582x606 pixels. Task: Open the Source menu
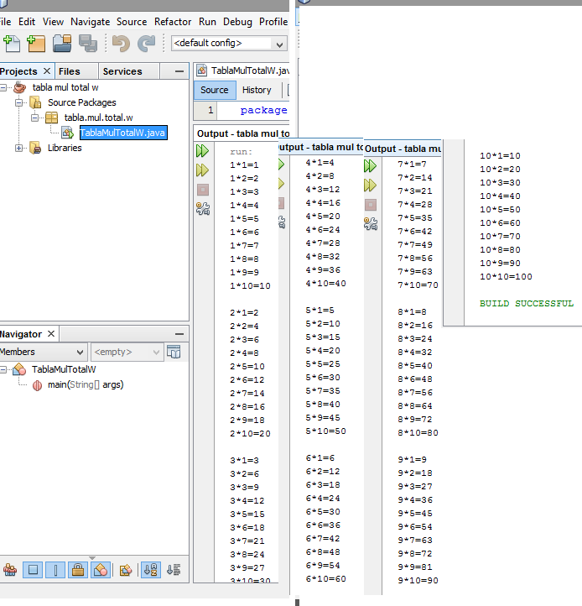point(132,22)
